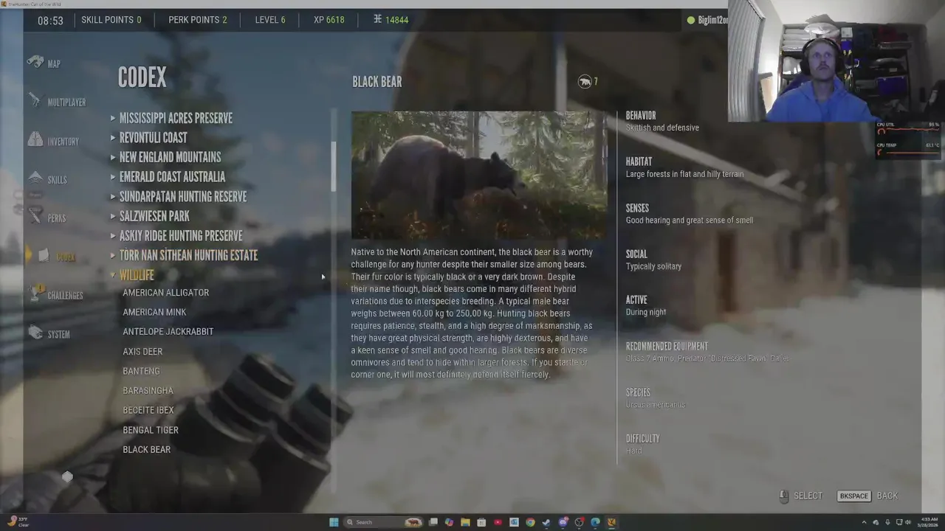Open the Windows Start menu

pyautogui.click(x=334, y=522)
